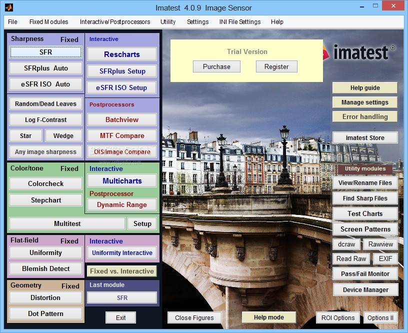Run the Stepchart module
408x333 pixels.
coord(46,200)
